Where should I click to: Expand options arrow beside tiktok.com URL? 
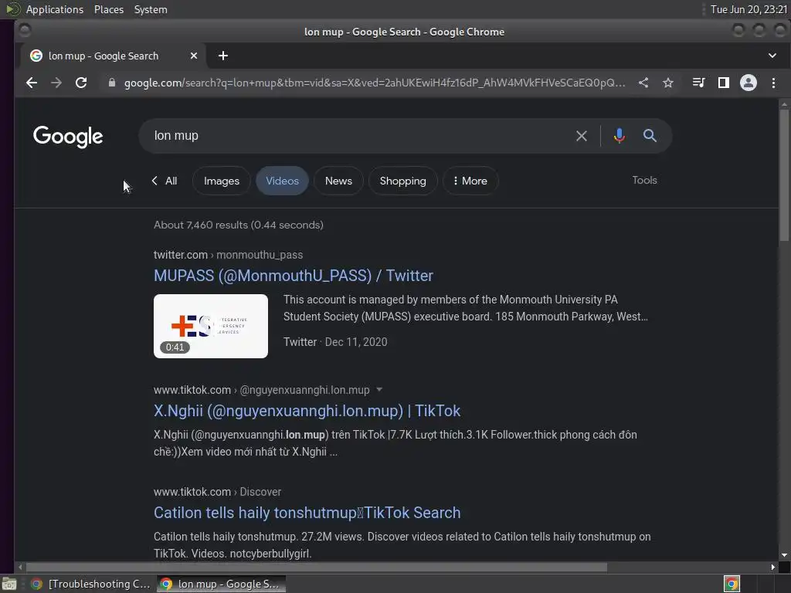point(379,390)
